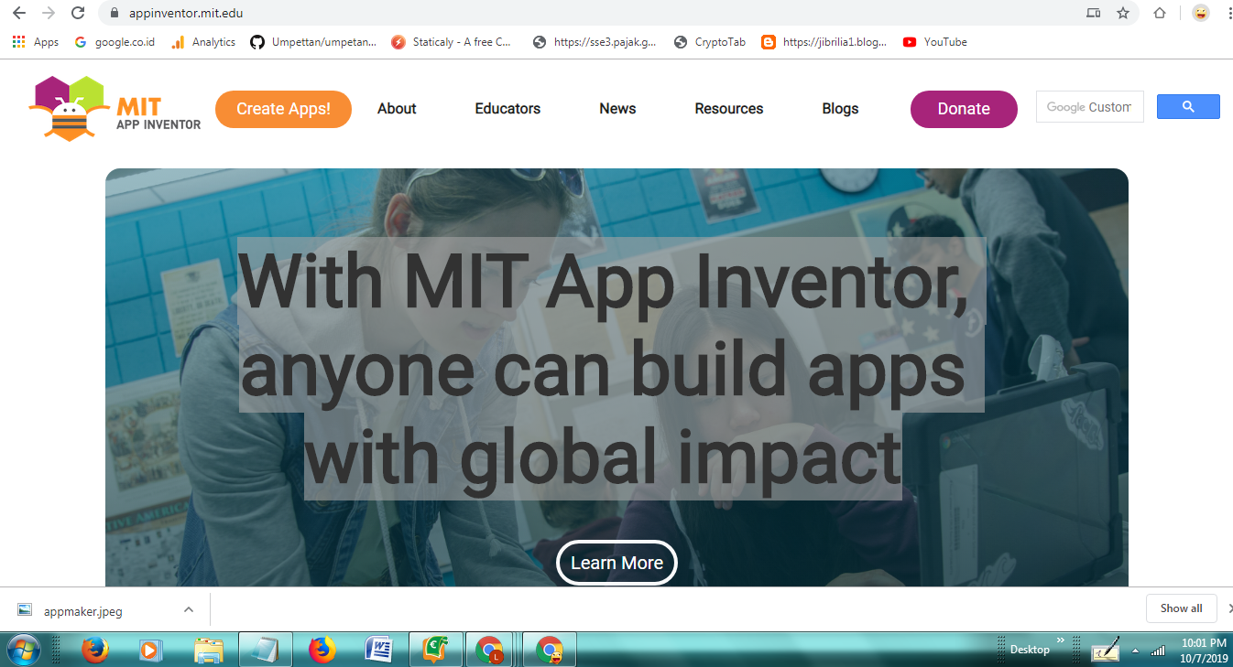Open the News menu item
The height and width of the screenshot is (667, 1233).
point(617,109)
